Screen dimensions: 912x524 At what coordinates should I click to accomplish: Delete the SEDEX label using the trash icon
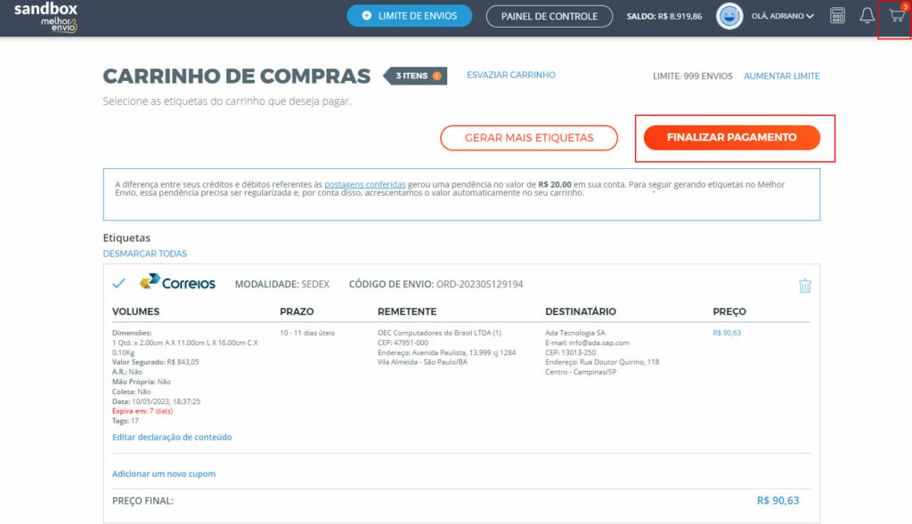coord(805,286)
